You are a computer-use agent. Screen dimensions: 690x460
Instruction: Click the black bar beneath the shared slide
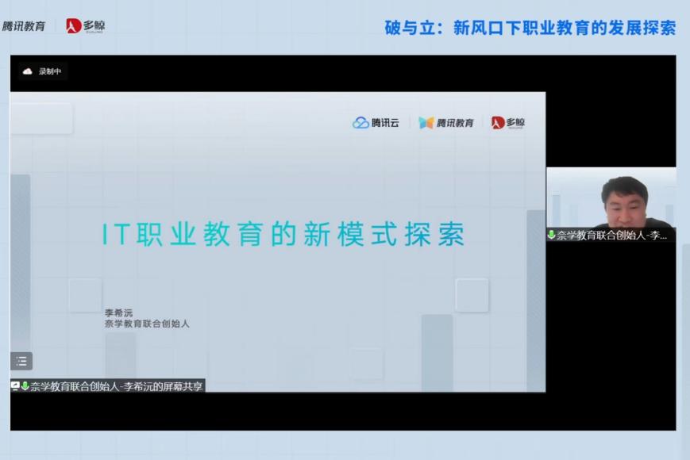pyautogui.click(x=278, y=411)
